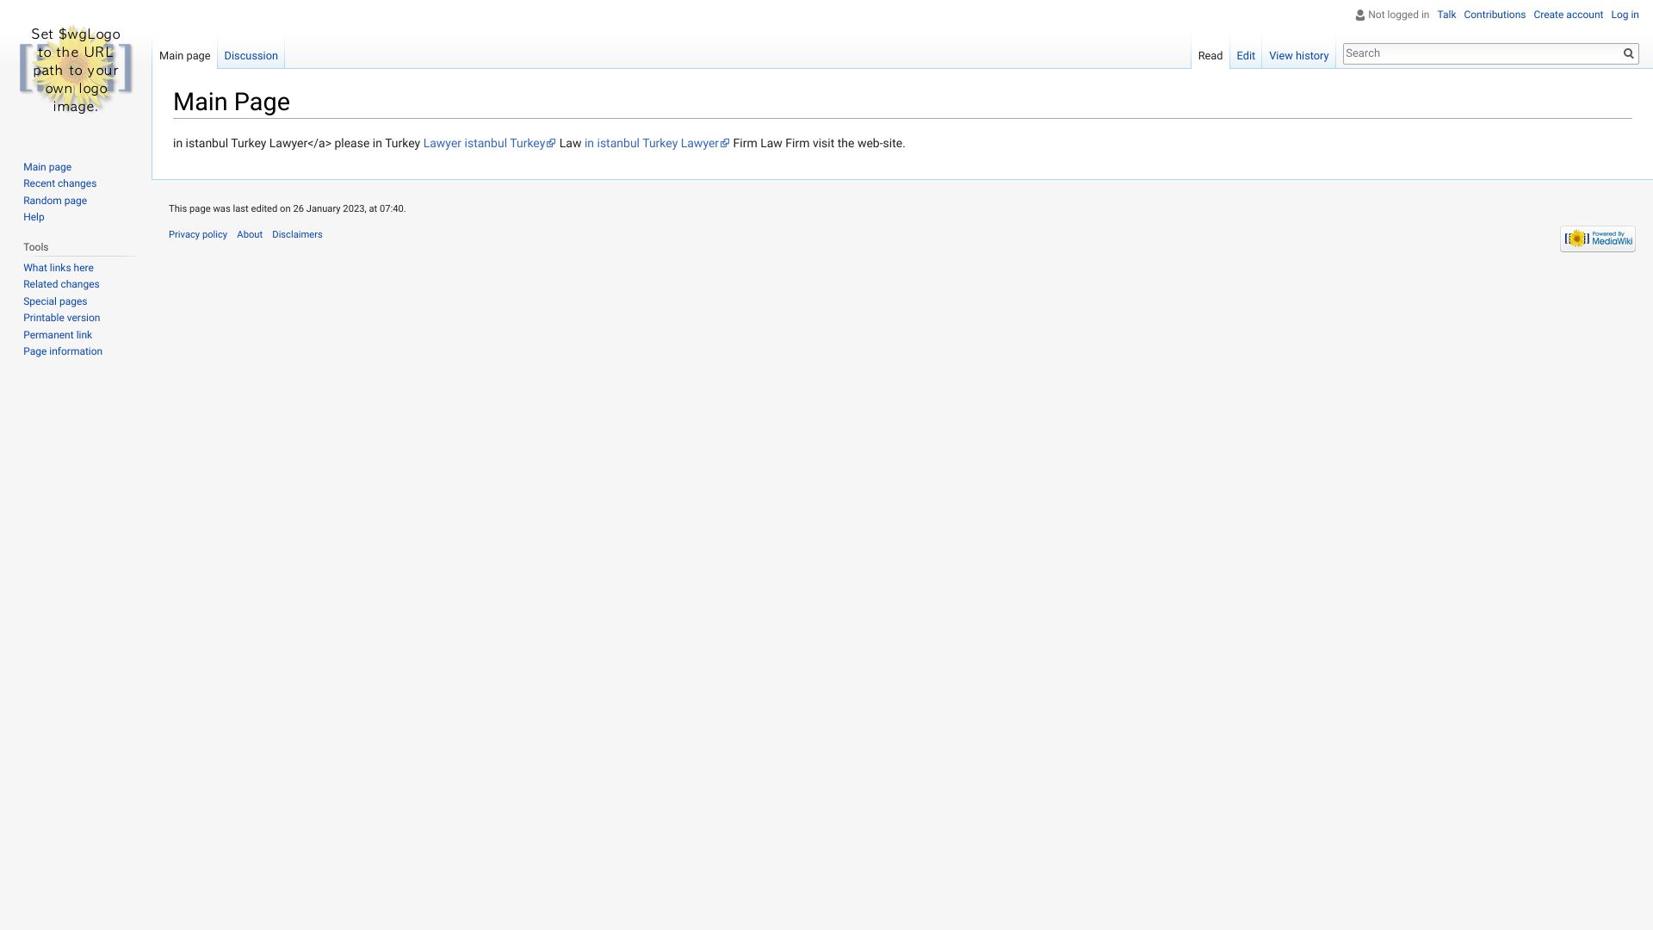Open Contributions in the header

point(1495,15)
